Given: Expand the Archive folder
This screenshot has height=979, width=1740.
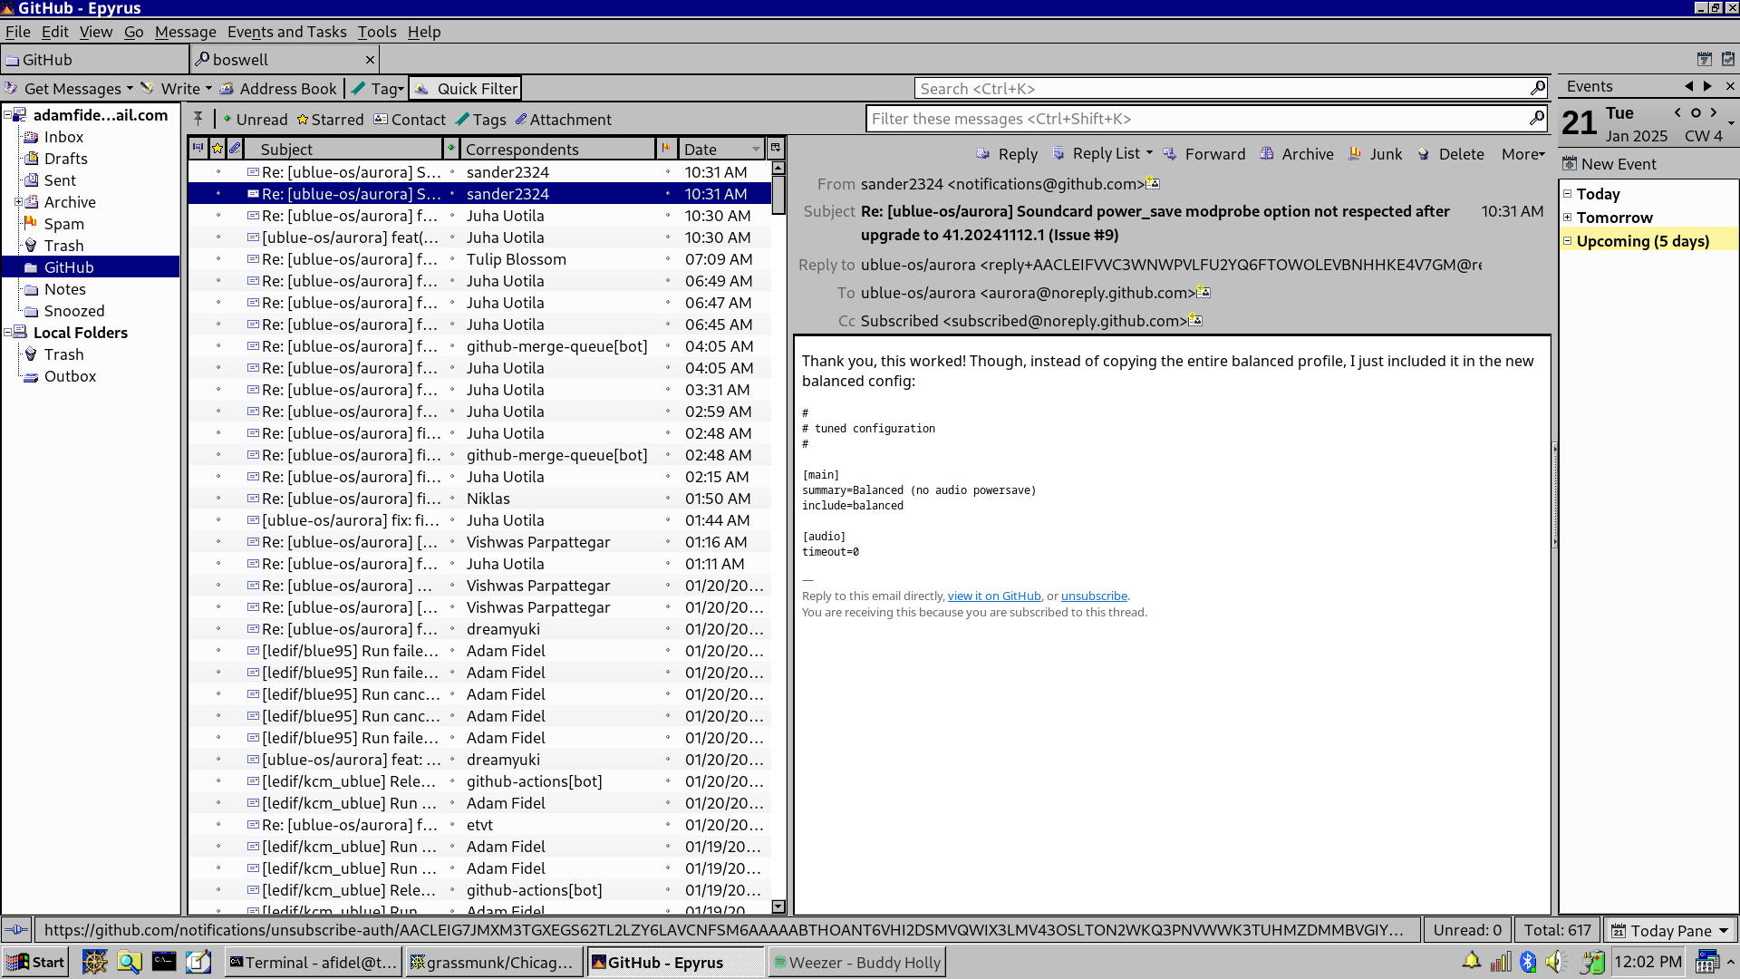Looking at the screenshot, I should pos(17,201).
